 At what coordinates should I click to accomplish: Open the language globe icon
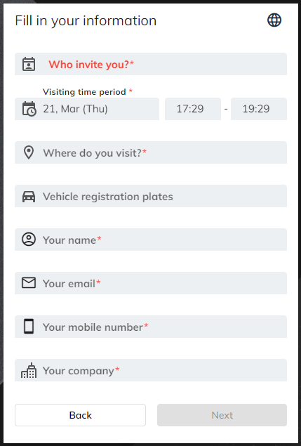[x=274, y=20]
